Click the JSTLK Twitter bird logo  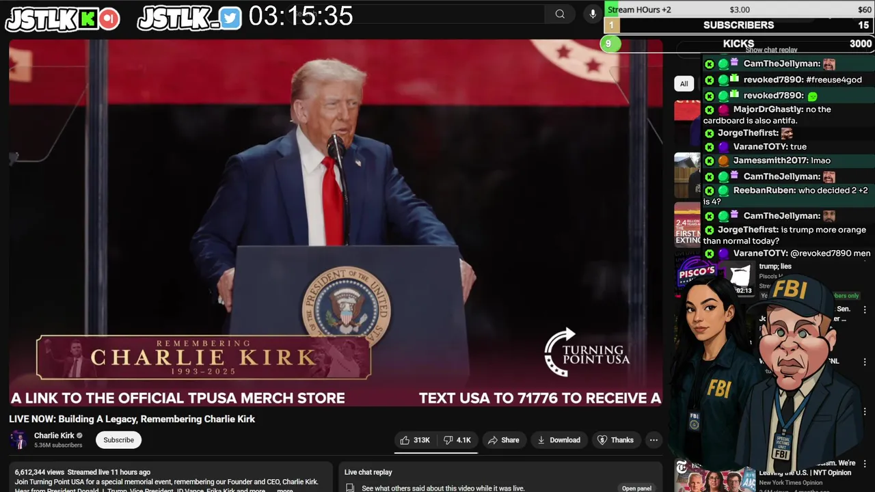[x=189, y=18]
